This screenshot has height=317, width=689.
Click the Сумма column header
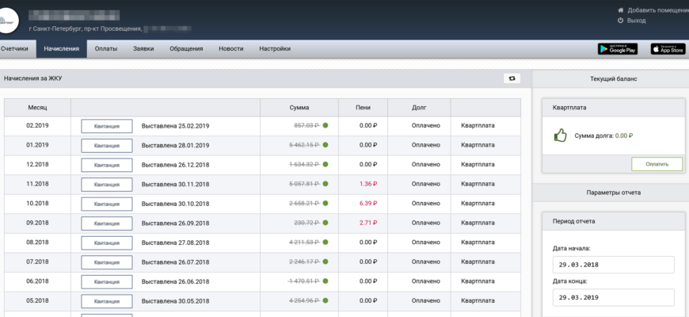coord(299,108)
